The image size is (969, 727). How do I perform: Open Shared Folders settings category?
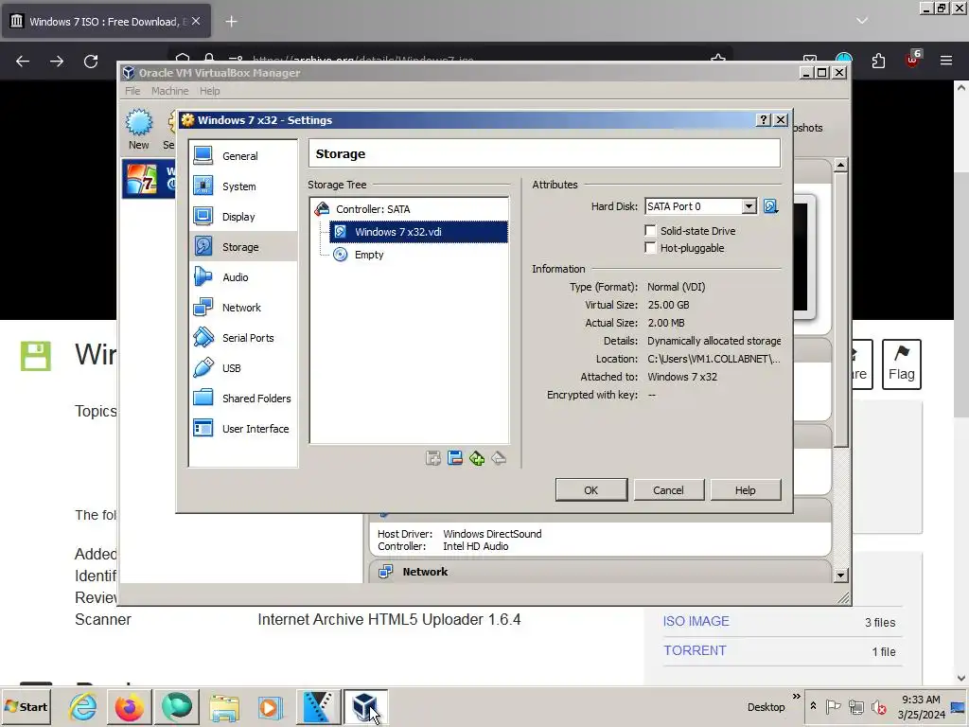[x=243, y=399]
